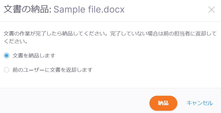Click the gap between 納品 and キャンセル
Viewport: 221px width, 113px height.
pyautogui.click(x=182, y=103)
